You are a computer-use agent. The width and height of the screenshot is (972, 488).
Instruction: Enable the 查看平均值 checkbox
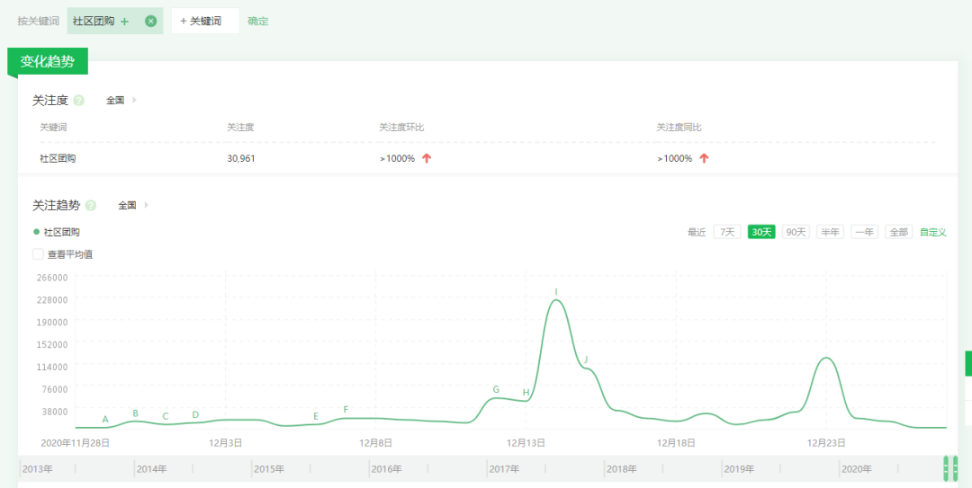click(x=38, y=254)
